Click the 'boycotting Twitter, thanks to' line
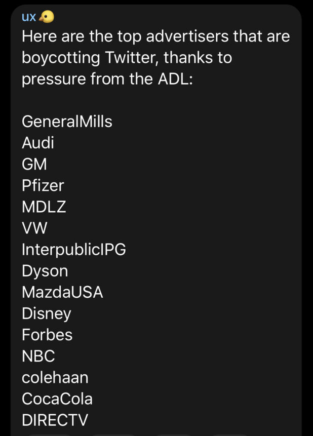 (x=127, y=58)
